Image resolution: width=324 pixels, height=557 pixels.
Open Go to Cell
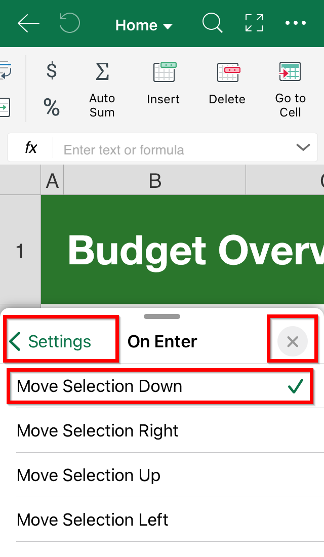coord(290,90)
